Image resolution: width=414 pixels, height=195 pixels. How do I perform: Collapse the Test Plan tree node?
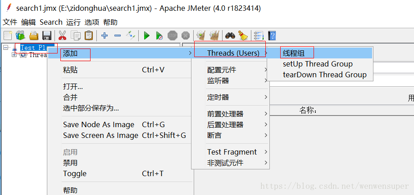(5, 48)
